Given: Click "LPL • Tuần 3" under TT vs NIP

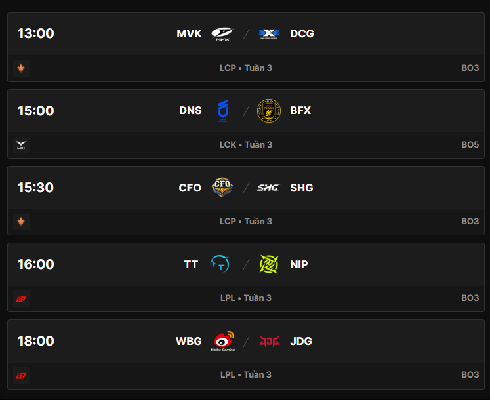Looking at the screenshot, I should 246,298.
